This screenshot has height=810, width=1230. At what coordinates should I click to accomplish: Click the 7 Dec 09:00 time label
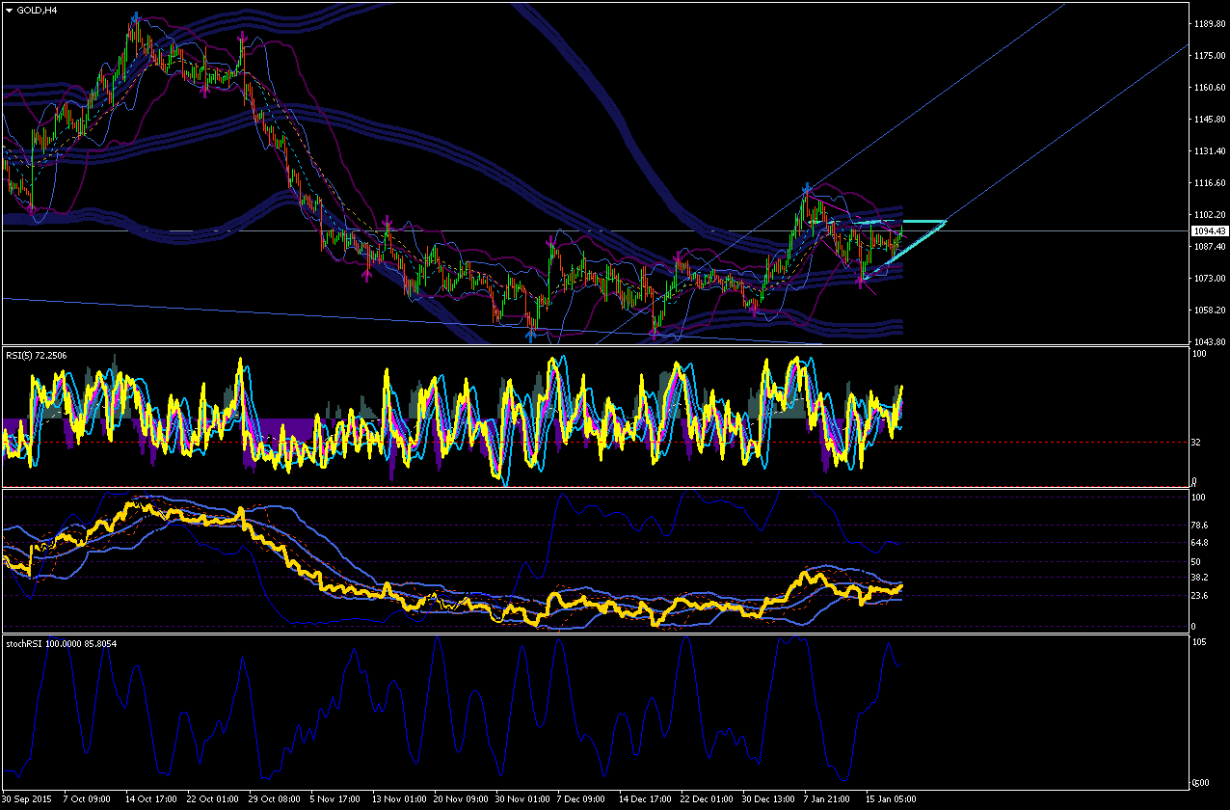(x=581, y=799)
